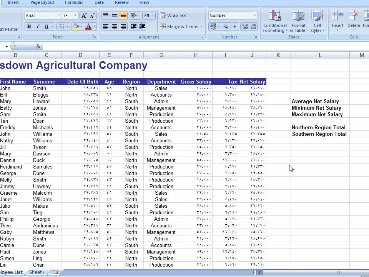Open the Underline style dropdown arrow
This screenshot has width=369, height=277.
(x=53, y=27)
